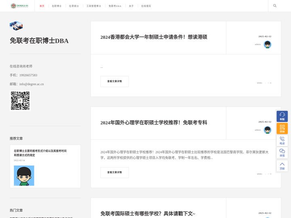Screen dimensions: 291x218
Task: Click admin avatar on 香港都会大学 article
Action: point(268,44)
